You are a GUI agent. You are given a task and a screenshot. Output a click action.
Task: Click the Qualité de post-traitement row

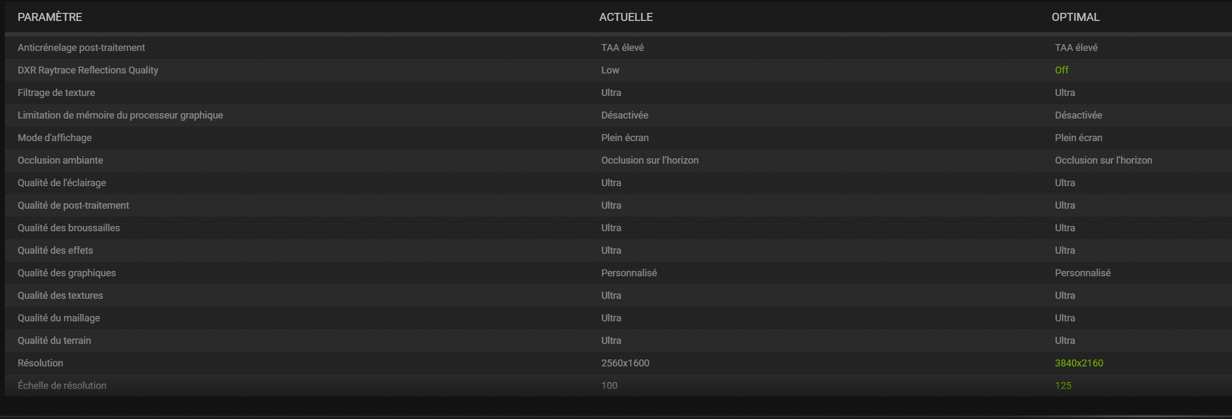[x=618, y=205]
